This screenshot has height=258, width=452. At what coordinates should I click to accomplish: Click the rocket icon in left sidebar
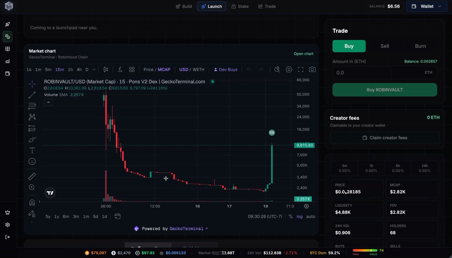[x=8, y=24]
